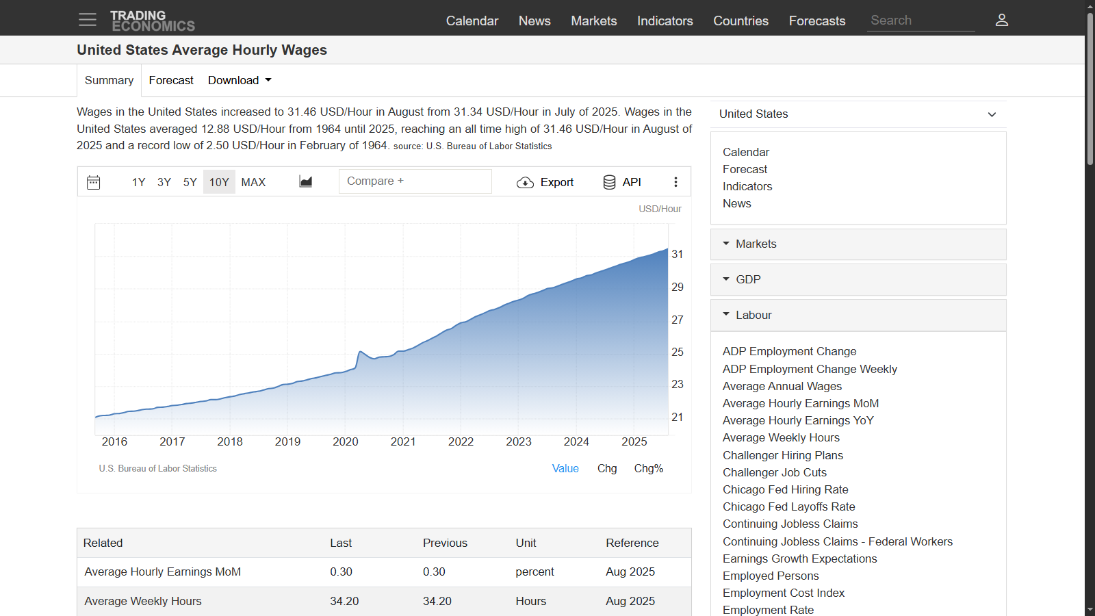Change chart type with area chart icon
The height and width of the screenshot is (616, 1095).
click(x=306, y=181)
